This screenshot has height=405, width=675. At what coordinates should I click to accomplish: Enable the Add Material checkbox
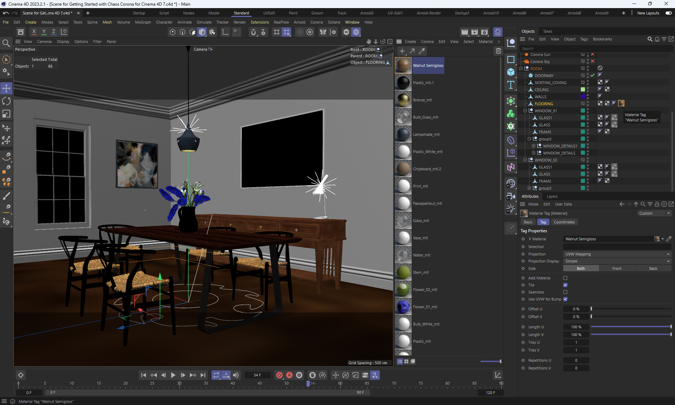565,278
